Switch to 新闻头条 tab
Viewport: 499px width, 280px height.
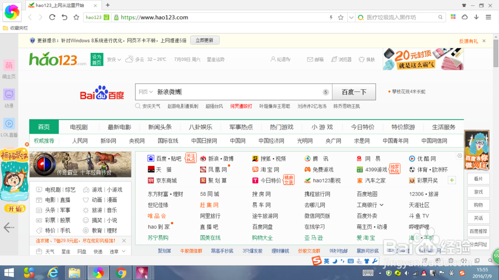160,127
